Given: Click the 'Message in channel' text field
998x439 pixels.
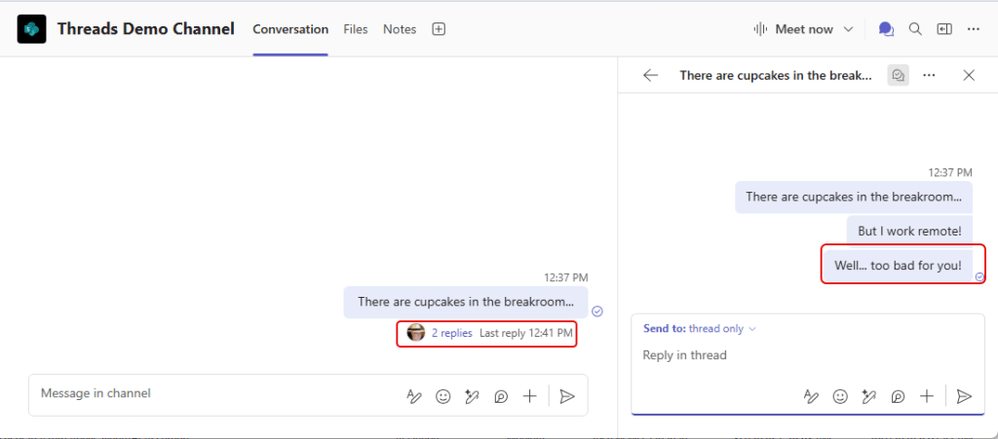Looking at the screenshot, I should tap(214, 394).
